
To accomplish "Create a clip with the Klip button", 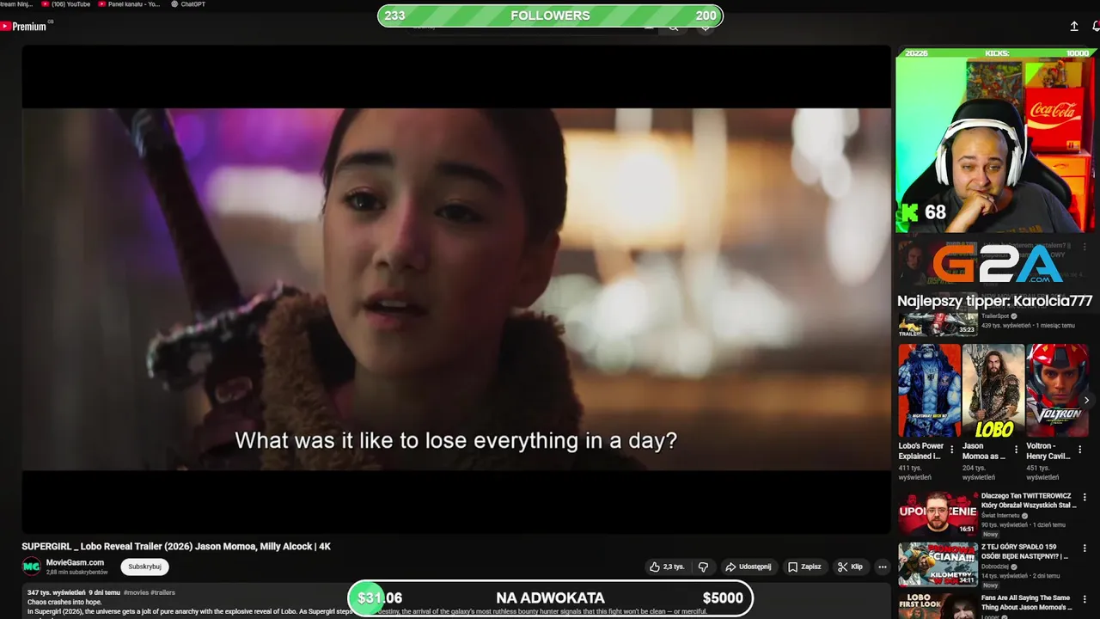I will tap(850, 567).
